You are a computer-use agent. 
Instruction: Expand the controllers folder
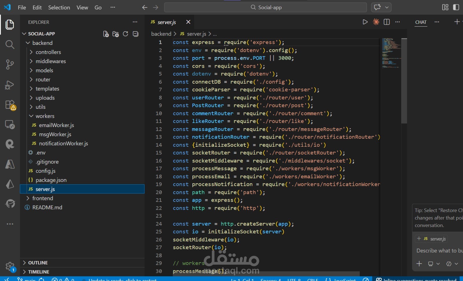click(48, 52)
